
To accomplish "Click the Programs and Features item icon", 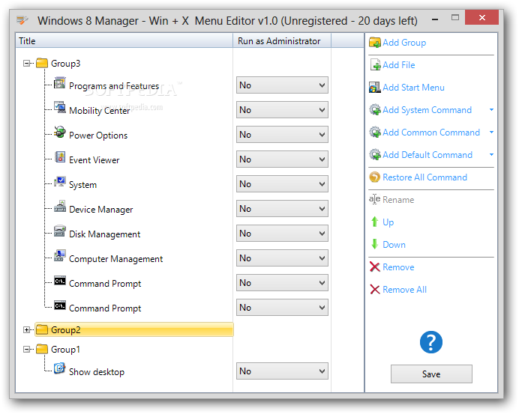I will 59,82.
